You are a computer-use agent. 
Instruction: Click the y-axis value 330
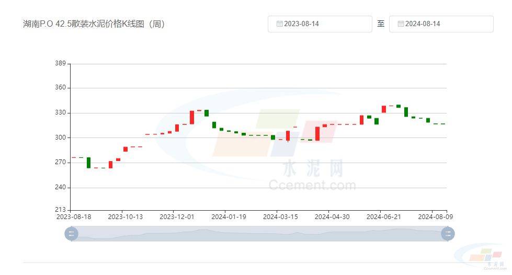tap(61, 112)
